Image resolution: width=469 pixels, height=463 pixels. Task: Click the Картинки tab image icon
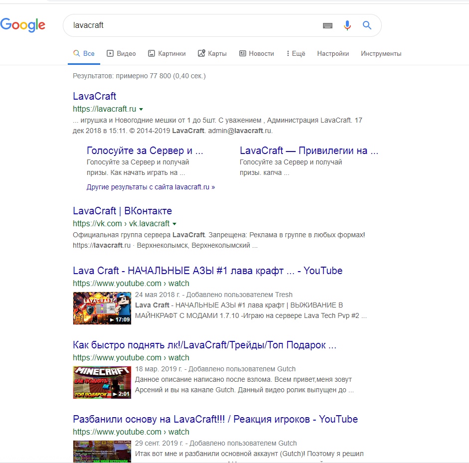pyautogui.click(x=152, y=53)
